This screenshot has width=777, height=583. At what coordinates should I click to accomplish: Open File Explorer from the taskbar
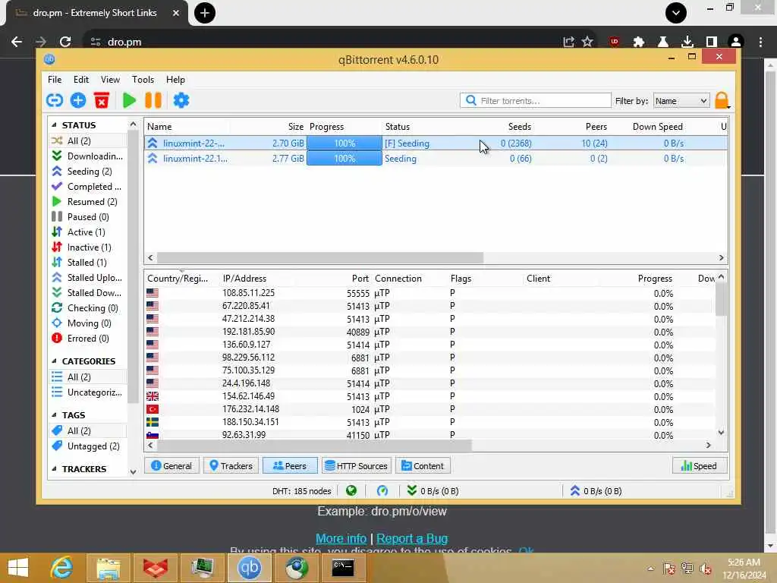[108, 568]
